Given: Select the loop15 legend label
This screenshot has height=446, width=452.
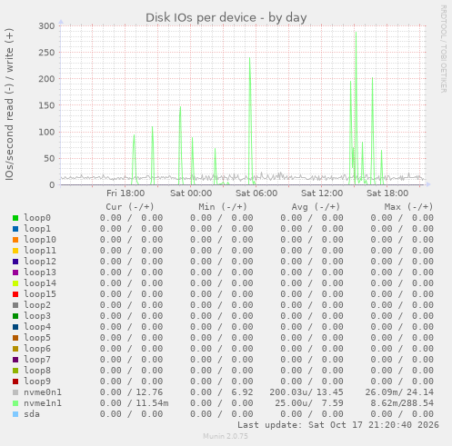Looking at the screenshot, I should 40,294.
